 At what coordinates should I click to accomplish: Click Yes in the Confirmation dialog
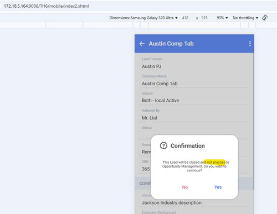click(218, 187)
